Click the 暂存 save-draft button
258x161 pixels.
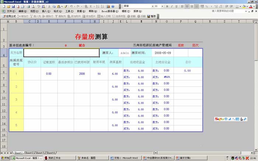151,16
